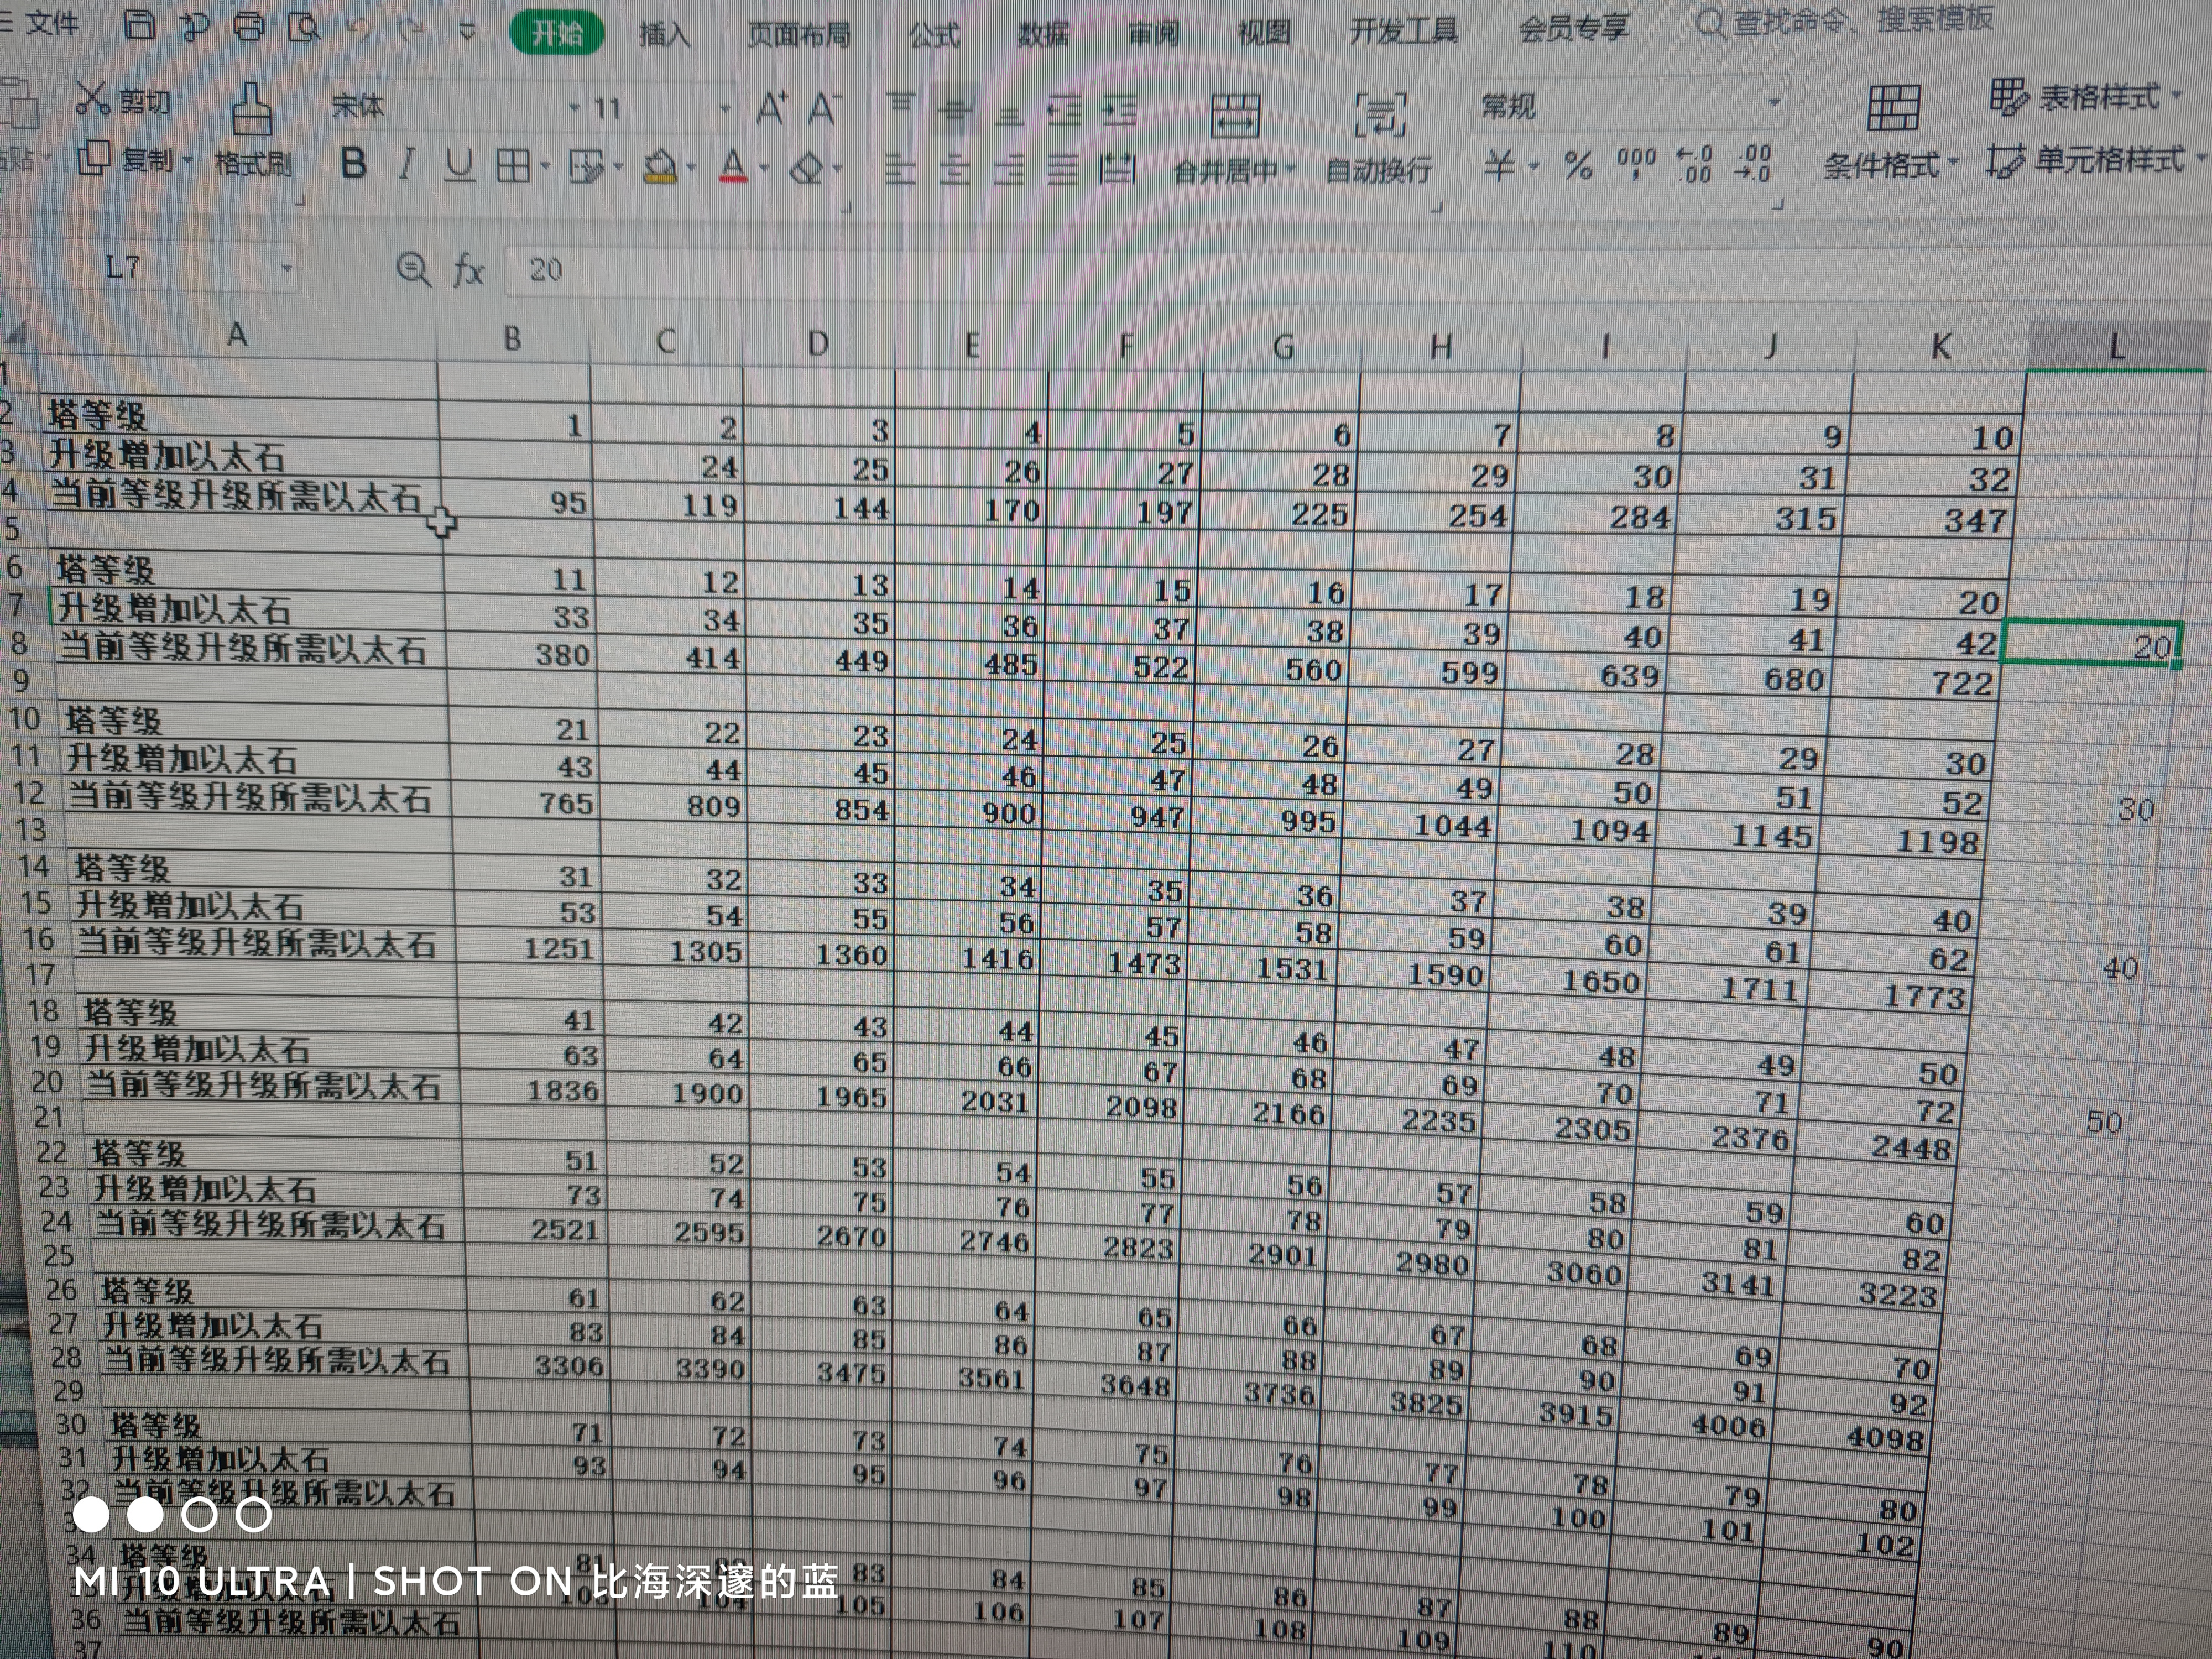Image resolution: width=2212 pixels, height=1659 pixels.
Task: Open the fill color dropdown arrow
Action: (x=690, y=167)
